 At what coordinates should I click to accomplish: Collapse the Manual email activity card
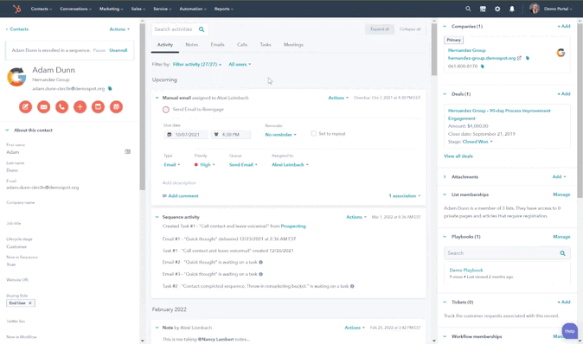pyautogui.click(x=157, y=98)
